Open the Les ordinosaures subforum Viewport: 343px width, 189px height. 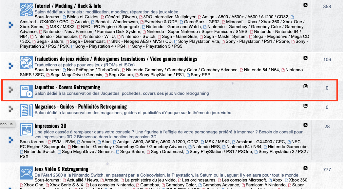point(199,180)
